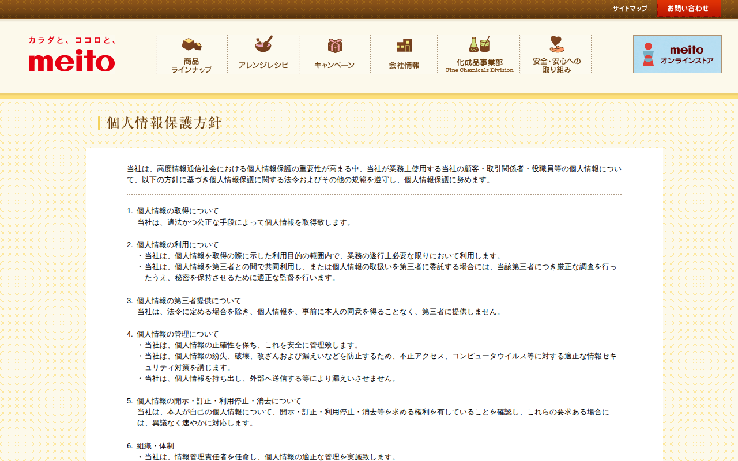
Task: Click the meito logo
Action: point(71,61)
